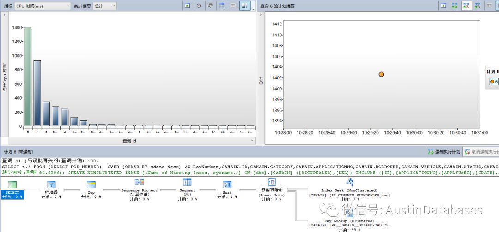Open the 统计信息 总计 dropdown
Screen dimensions: 499x232
coord(104,6)
